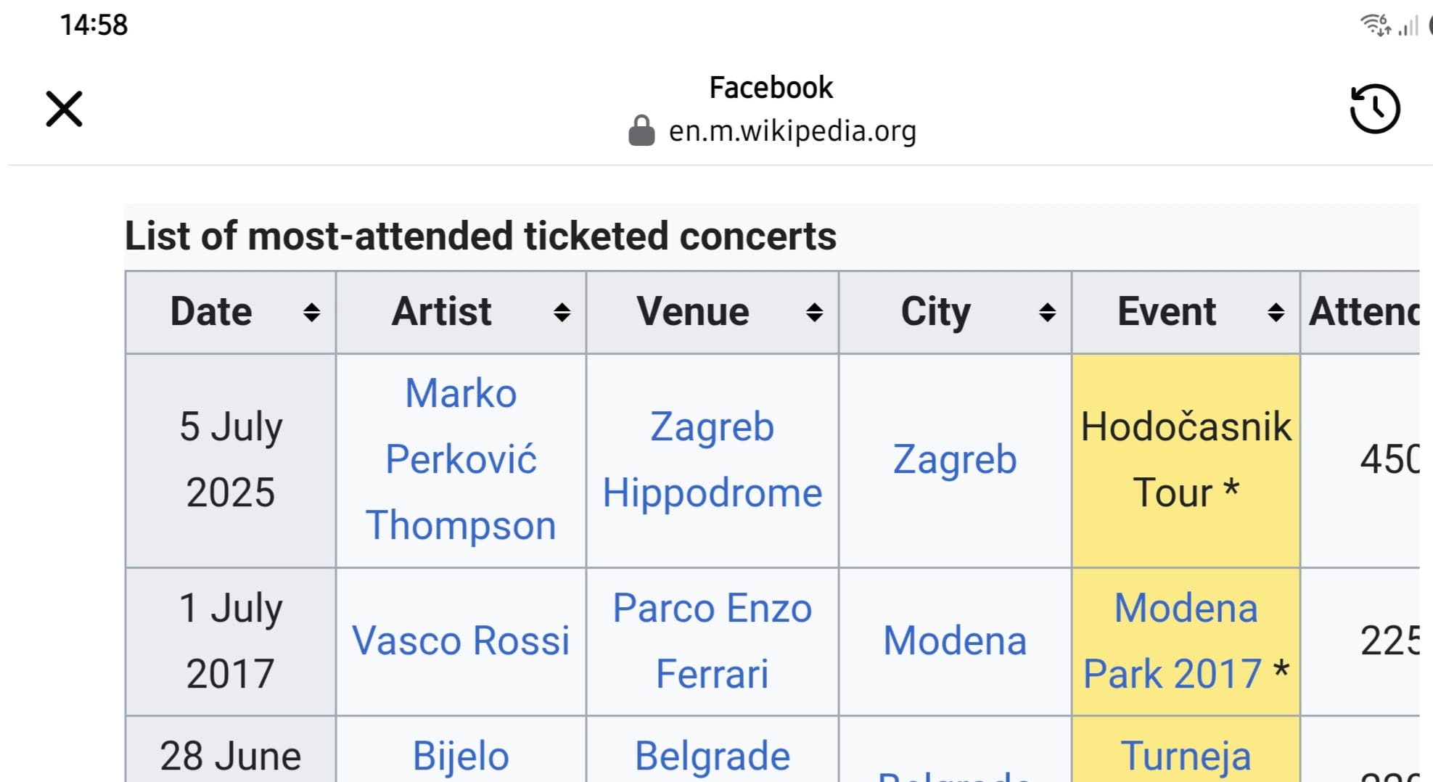This screenshot has height=782, width=1433.
Task: Open Zagreb Hippodrome venue link
Action: click(713, 459)
